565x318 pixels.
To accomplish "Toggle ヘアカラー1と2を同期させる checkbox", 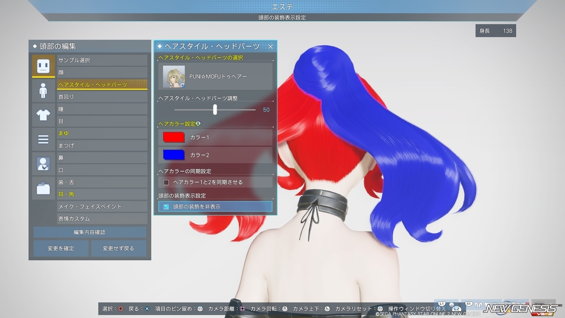I will click(166, 182).
